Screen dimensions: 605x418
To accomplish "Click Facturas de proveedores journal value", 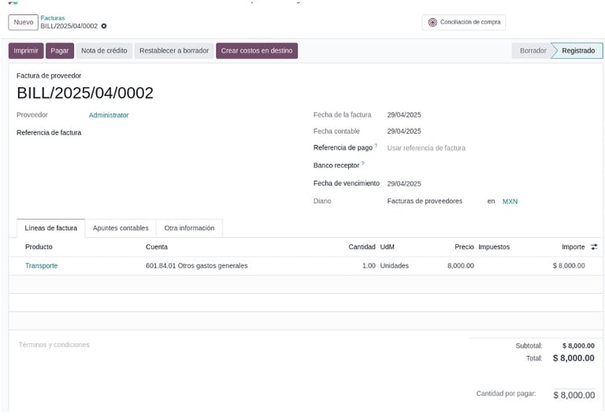I will coord(425,201).
